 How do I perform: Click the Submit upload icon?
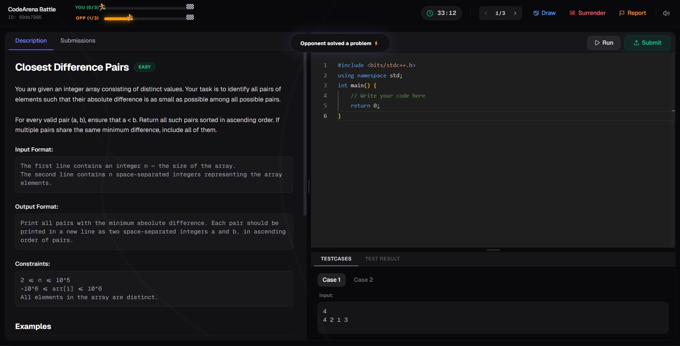point(635,43)
